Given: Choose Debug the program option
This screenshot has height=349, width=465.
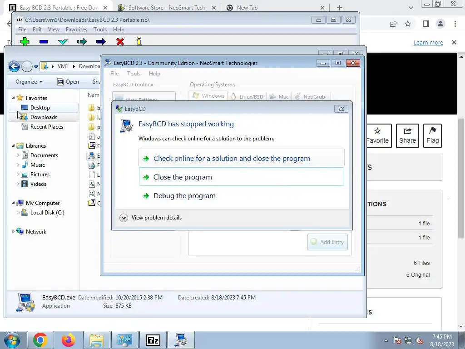Looking at the screenshot, I should pyautogui.click(x=242, y=195).
